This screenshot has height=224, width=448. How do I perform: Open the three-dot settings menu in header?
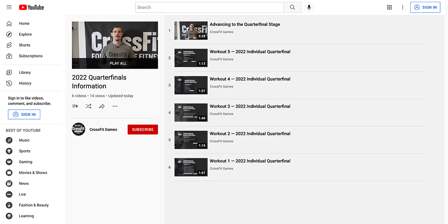[x=402, y=7]
